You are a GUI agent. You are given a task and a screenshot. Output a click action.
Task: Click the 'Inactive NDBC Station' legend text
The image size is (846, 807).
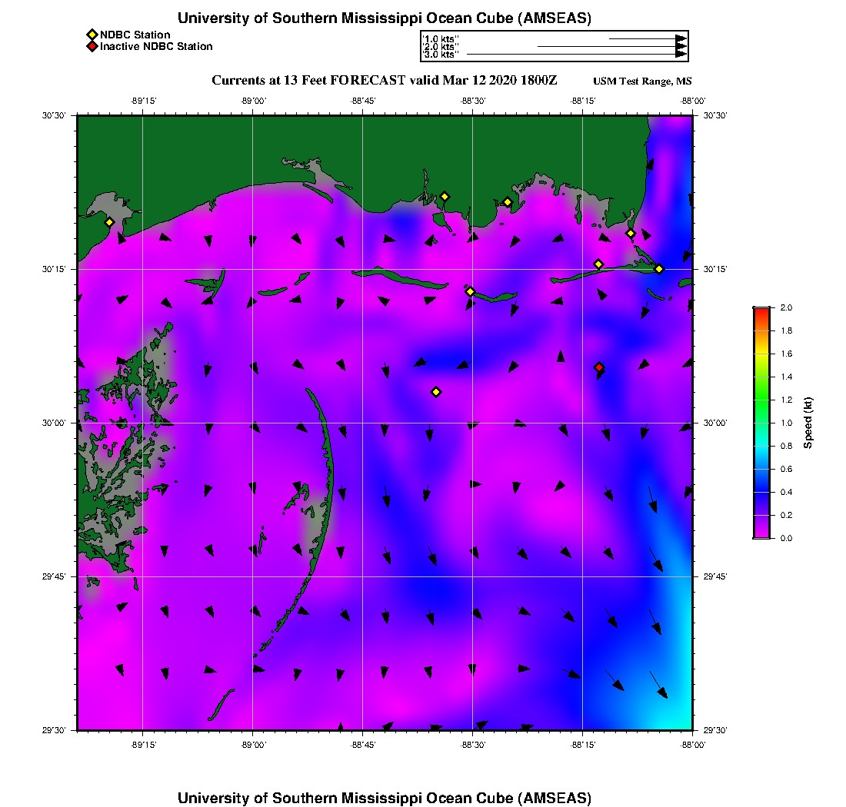tap(156, 46)
